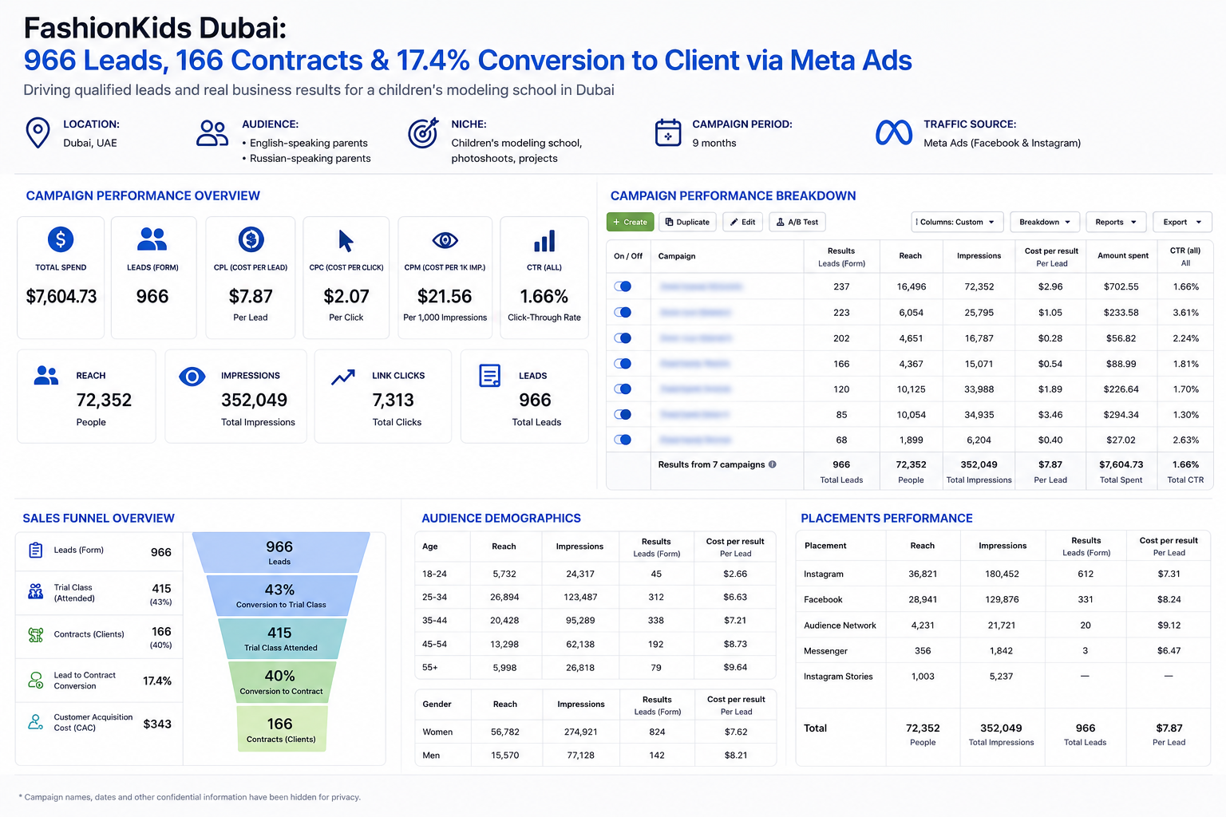Click the Leads (Form) clipboard icon in funnel
This screenshot has width=1226, height=817.
click(x=35, y=550)
